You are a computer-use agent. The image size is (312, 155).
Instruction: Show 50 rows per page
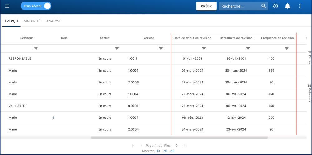tap(172, 151)
